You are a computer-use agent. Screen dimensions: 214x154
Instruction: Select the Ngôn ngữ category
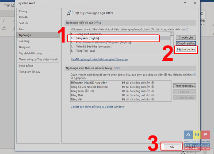[x=38, y=35]
